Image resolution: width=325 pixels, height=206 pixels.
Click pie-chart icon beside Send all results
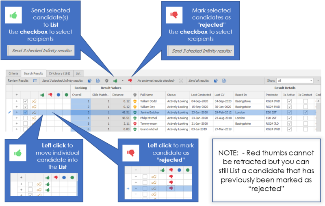pos(215,81)
